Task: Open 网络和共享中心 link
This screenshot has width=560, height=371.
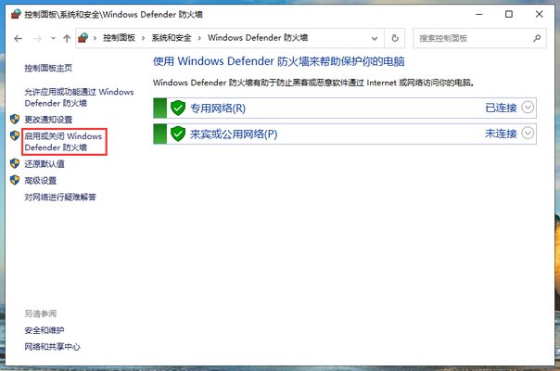Action: (52, 347)
